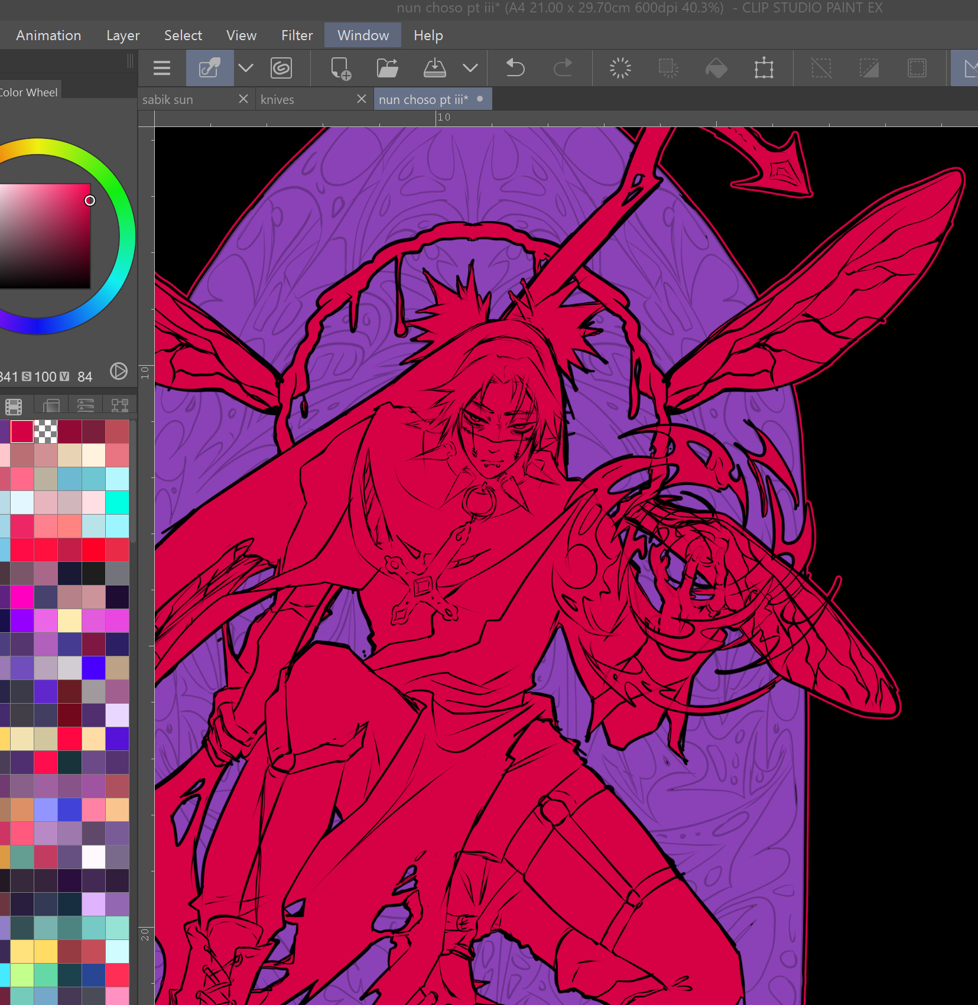
Task: Click the Clip Studio launcher spiral icon
Action: point(281,69)
